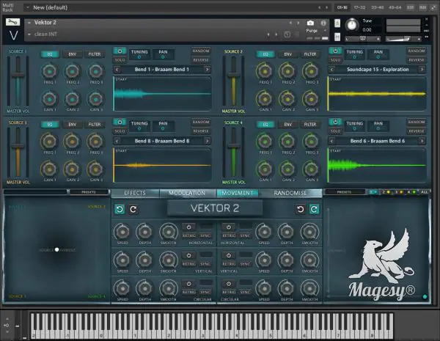Toggle Source 4 power button

[x=335, y=122]
